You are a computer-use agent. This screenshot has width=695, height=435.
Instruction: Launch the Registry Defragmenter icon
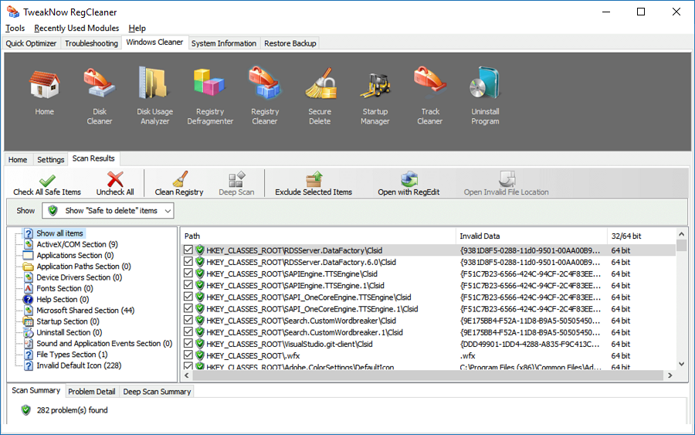pos(209,83)
